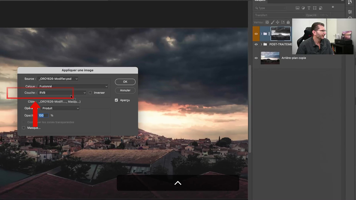Enable the Inverser checkbox
Screen dimensions: 356x200
pos(90,93)
